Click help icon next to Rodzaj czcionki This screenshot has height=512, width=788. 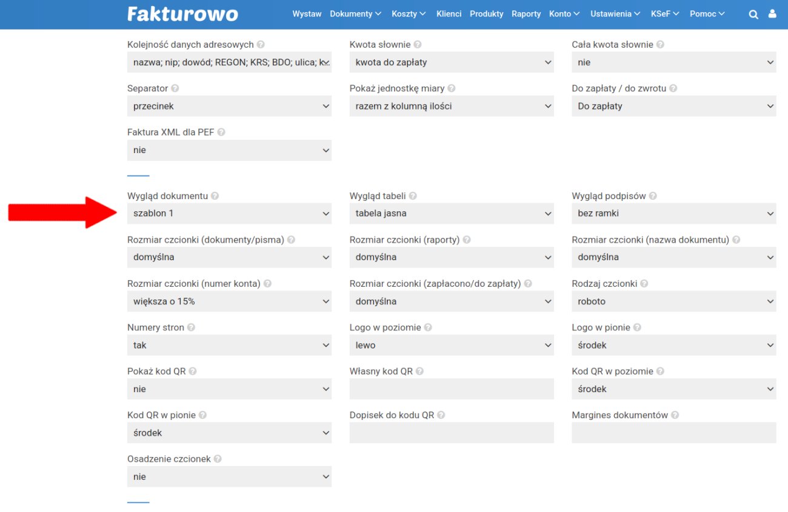tap(644, 284)
